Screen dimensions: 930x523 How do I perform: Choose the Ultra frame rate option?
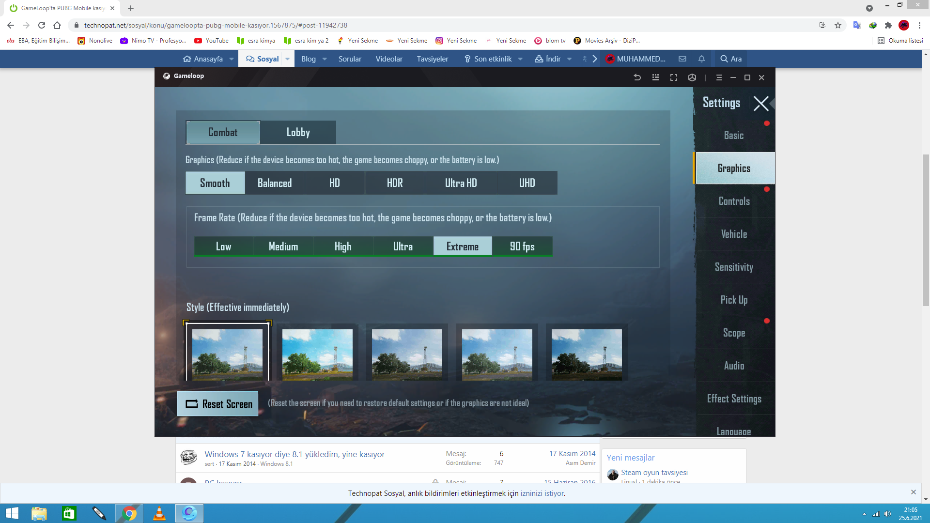tap(403, 246)
